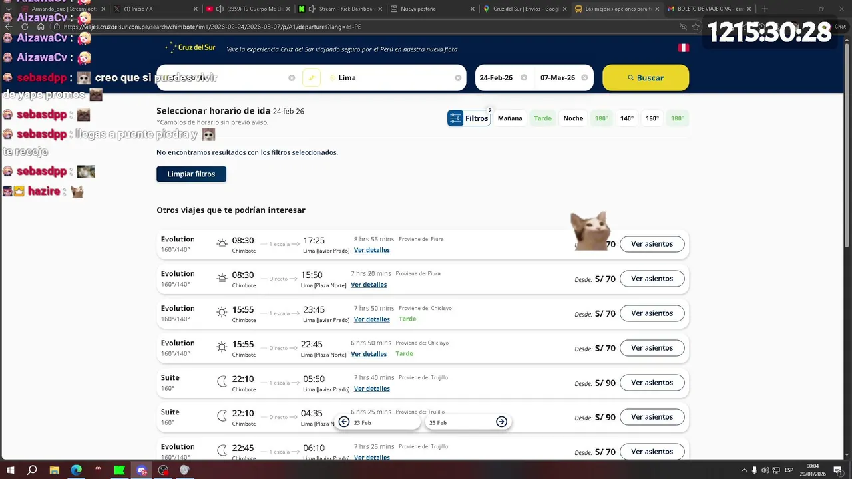Open the Windows Start menu
The width and height of the screenshot is (852, 479).
tap(11, 470)
